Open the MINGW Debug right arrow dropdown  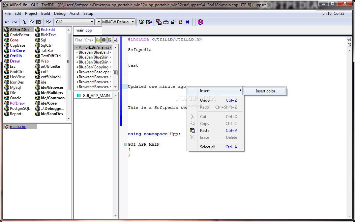[x=133, y=22]
